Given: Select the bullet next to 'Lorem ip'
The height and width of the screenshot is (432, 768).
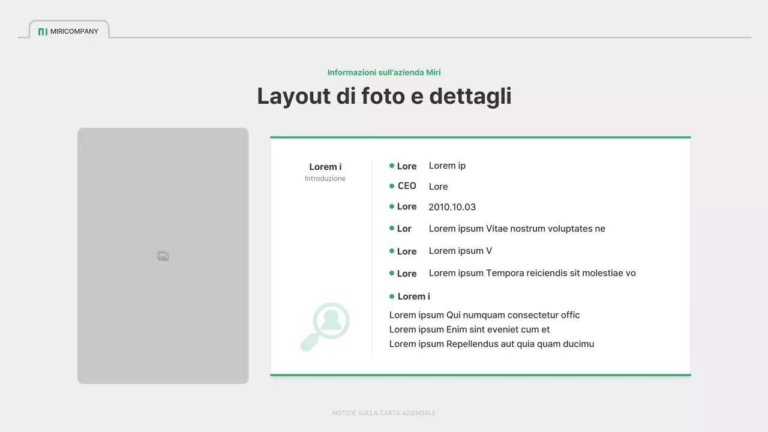Looking at the screenshot, I should pos(392,166).
